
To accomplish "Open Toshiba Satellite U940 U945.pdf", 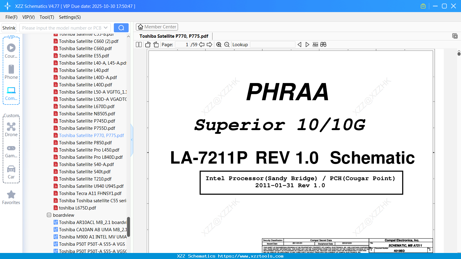I will pos(91,186).
